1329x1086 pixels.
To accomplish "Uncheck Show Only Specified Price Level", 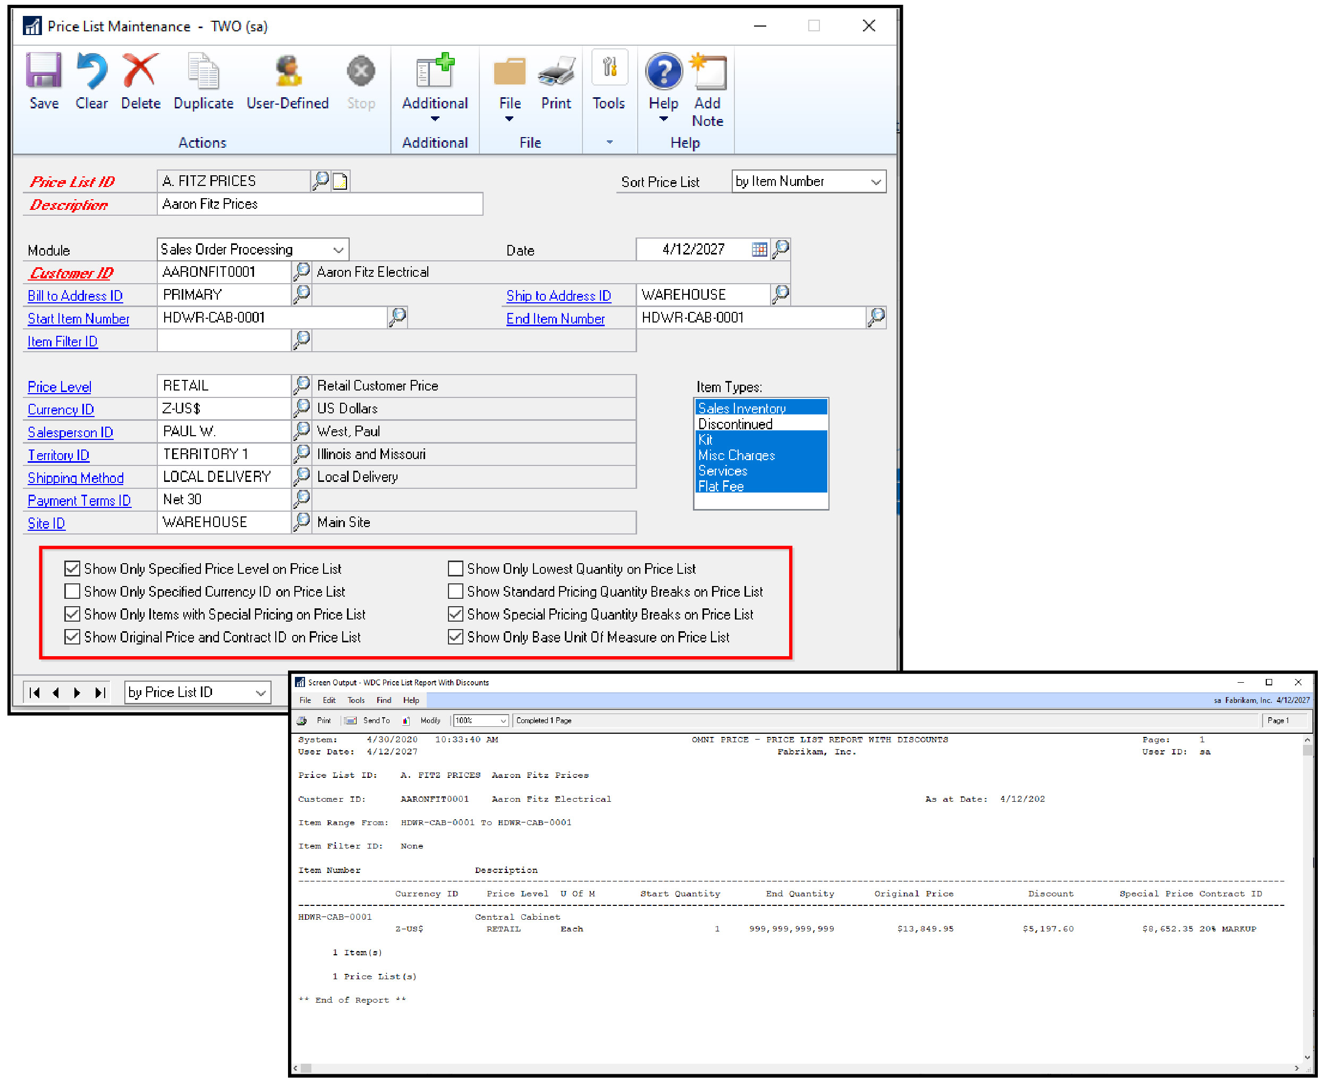I will tap(72, 568).
